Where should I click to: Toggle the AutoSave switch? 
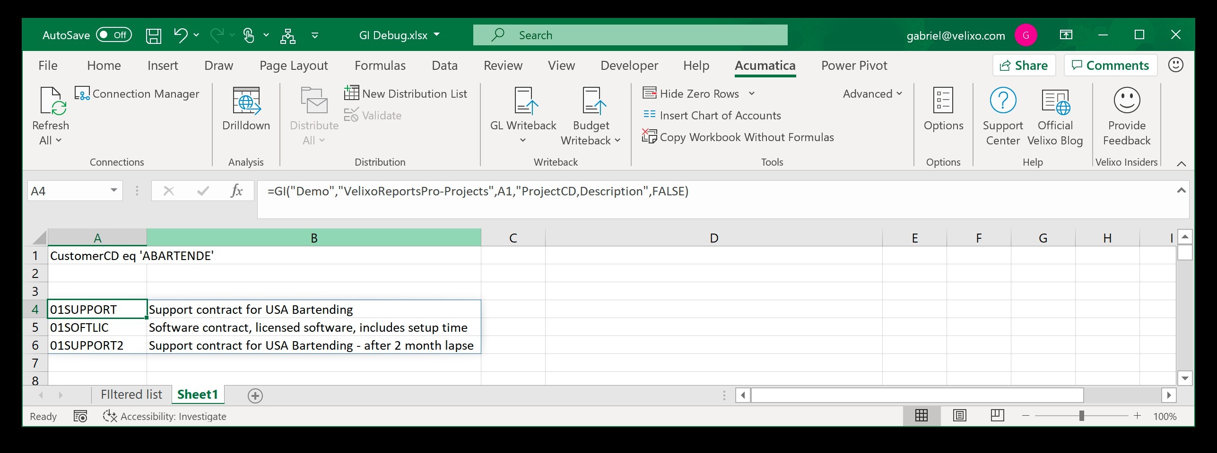(114, 35)
